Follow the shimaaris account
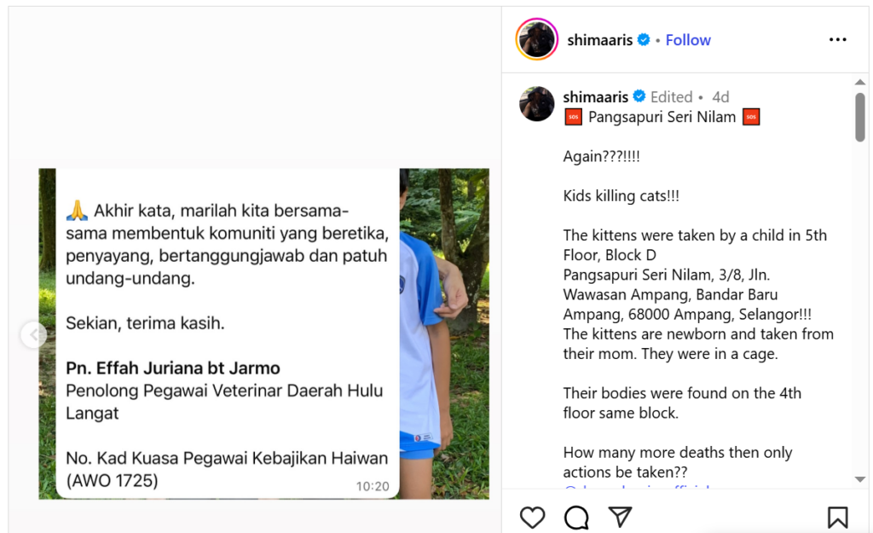The height and width of the screenshot is (533, 873). (688, 40)
